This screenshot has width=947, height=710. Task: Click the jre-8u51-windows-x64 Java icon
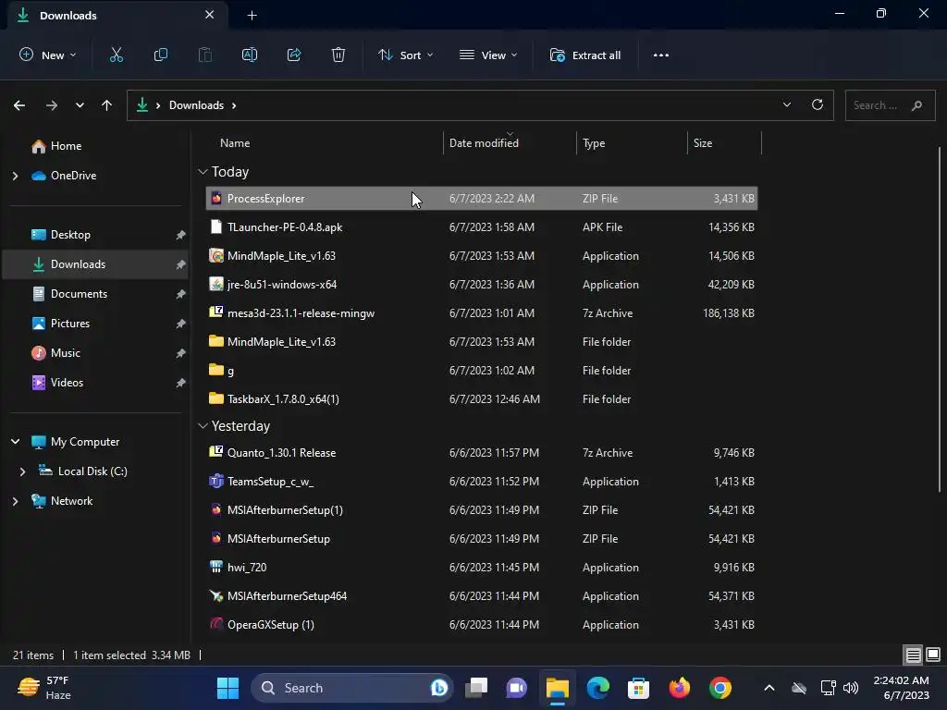point(216,284)
